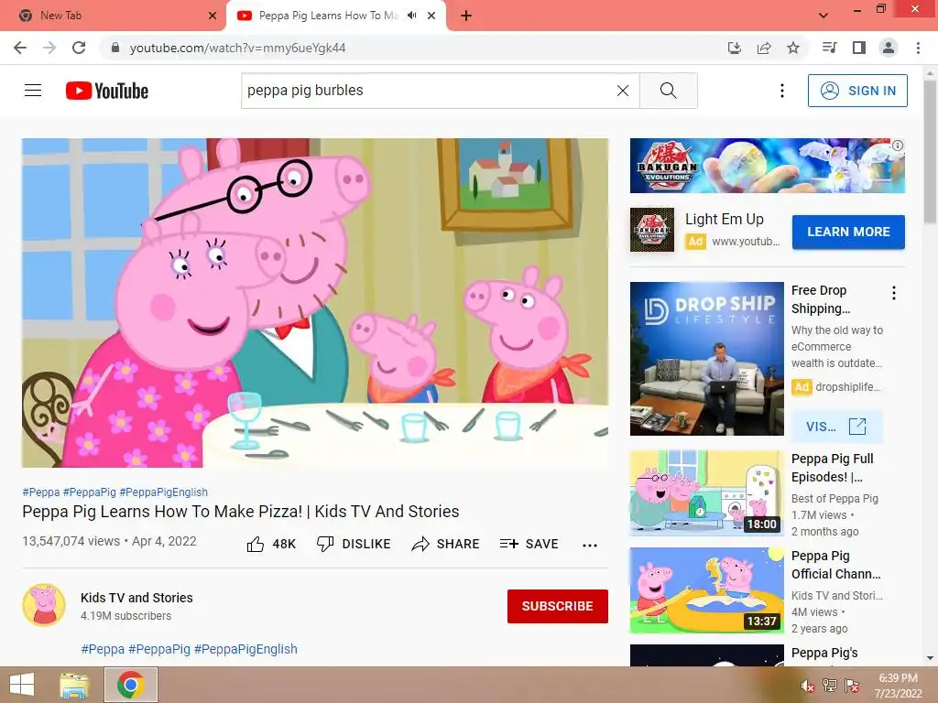
Task: Open the Drop Ship Lifestyle ad thumbnail
Action: point(706,359)
